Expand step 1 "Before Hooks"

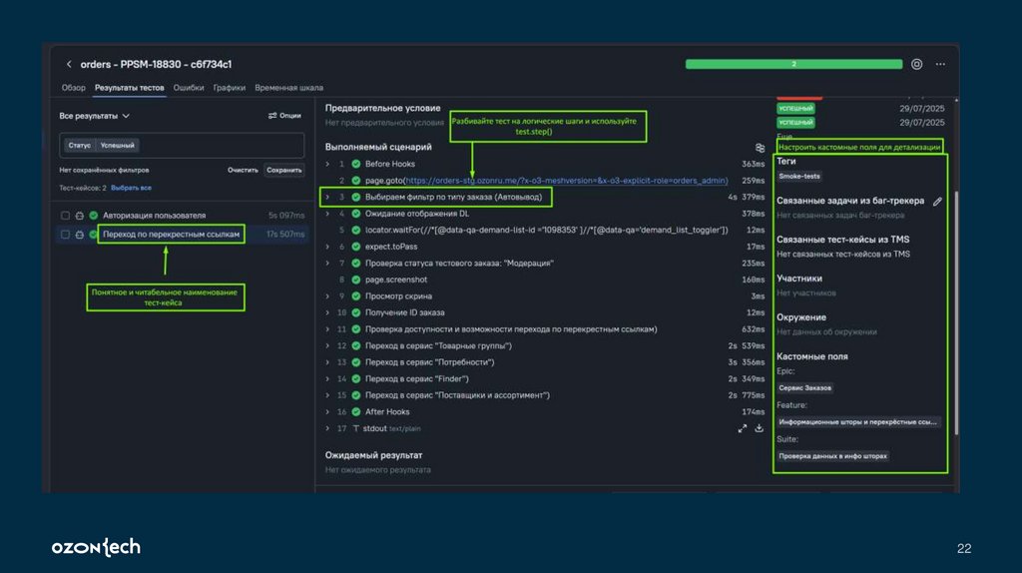[327, 164]
